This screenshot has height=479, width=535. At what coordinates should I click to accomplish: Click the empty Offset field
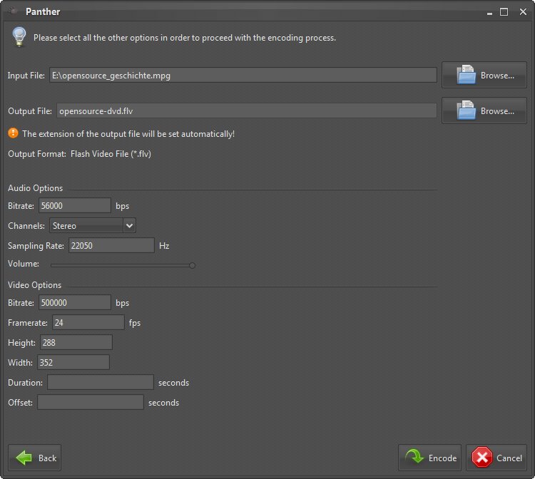[91, 403]
